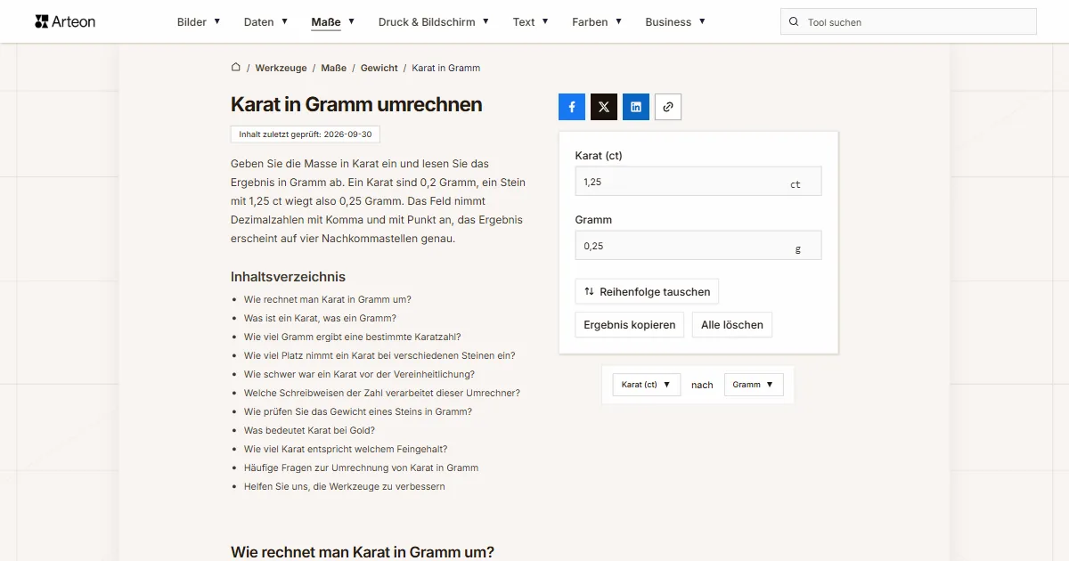The image size is (1069, 561).
Task: Jump to 'Wie rechnet man Karat in Gramm um?'
Action: [328, 299]
